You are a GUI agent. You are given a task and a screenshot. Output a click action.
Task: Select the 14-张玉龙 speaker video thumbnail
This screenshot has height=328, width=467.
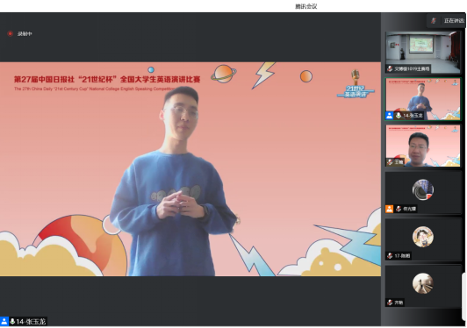click(423, 99)
